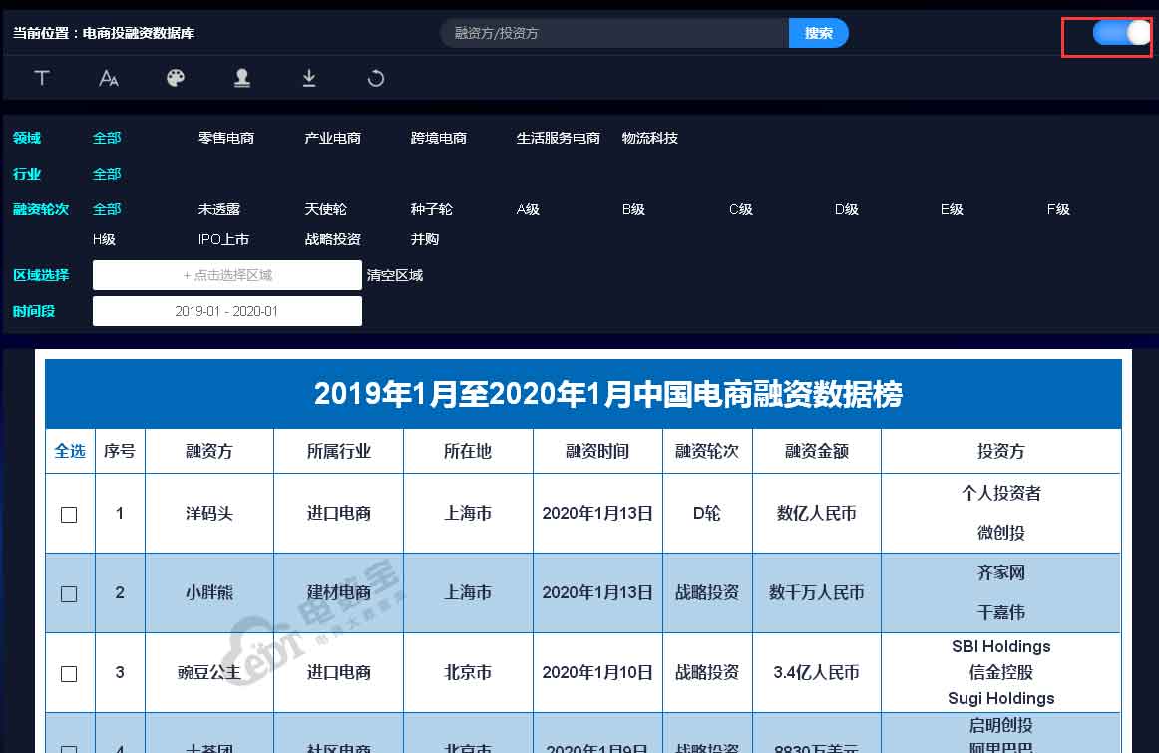
Task: Click the 2020年1月10日 date cell
Action: [597, 672]
